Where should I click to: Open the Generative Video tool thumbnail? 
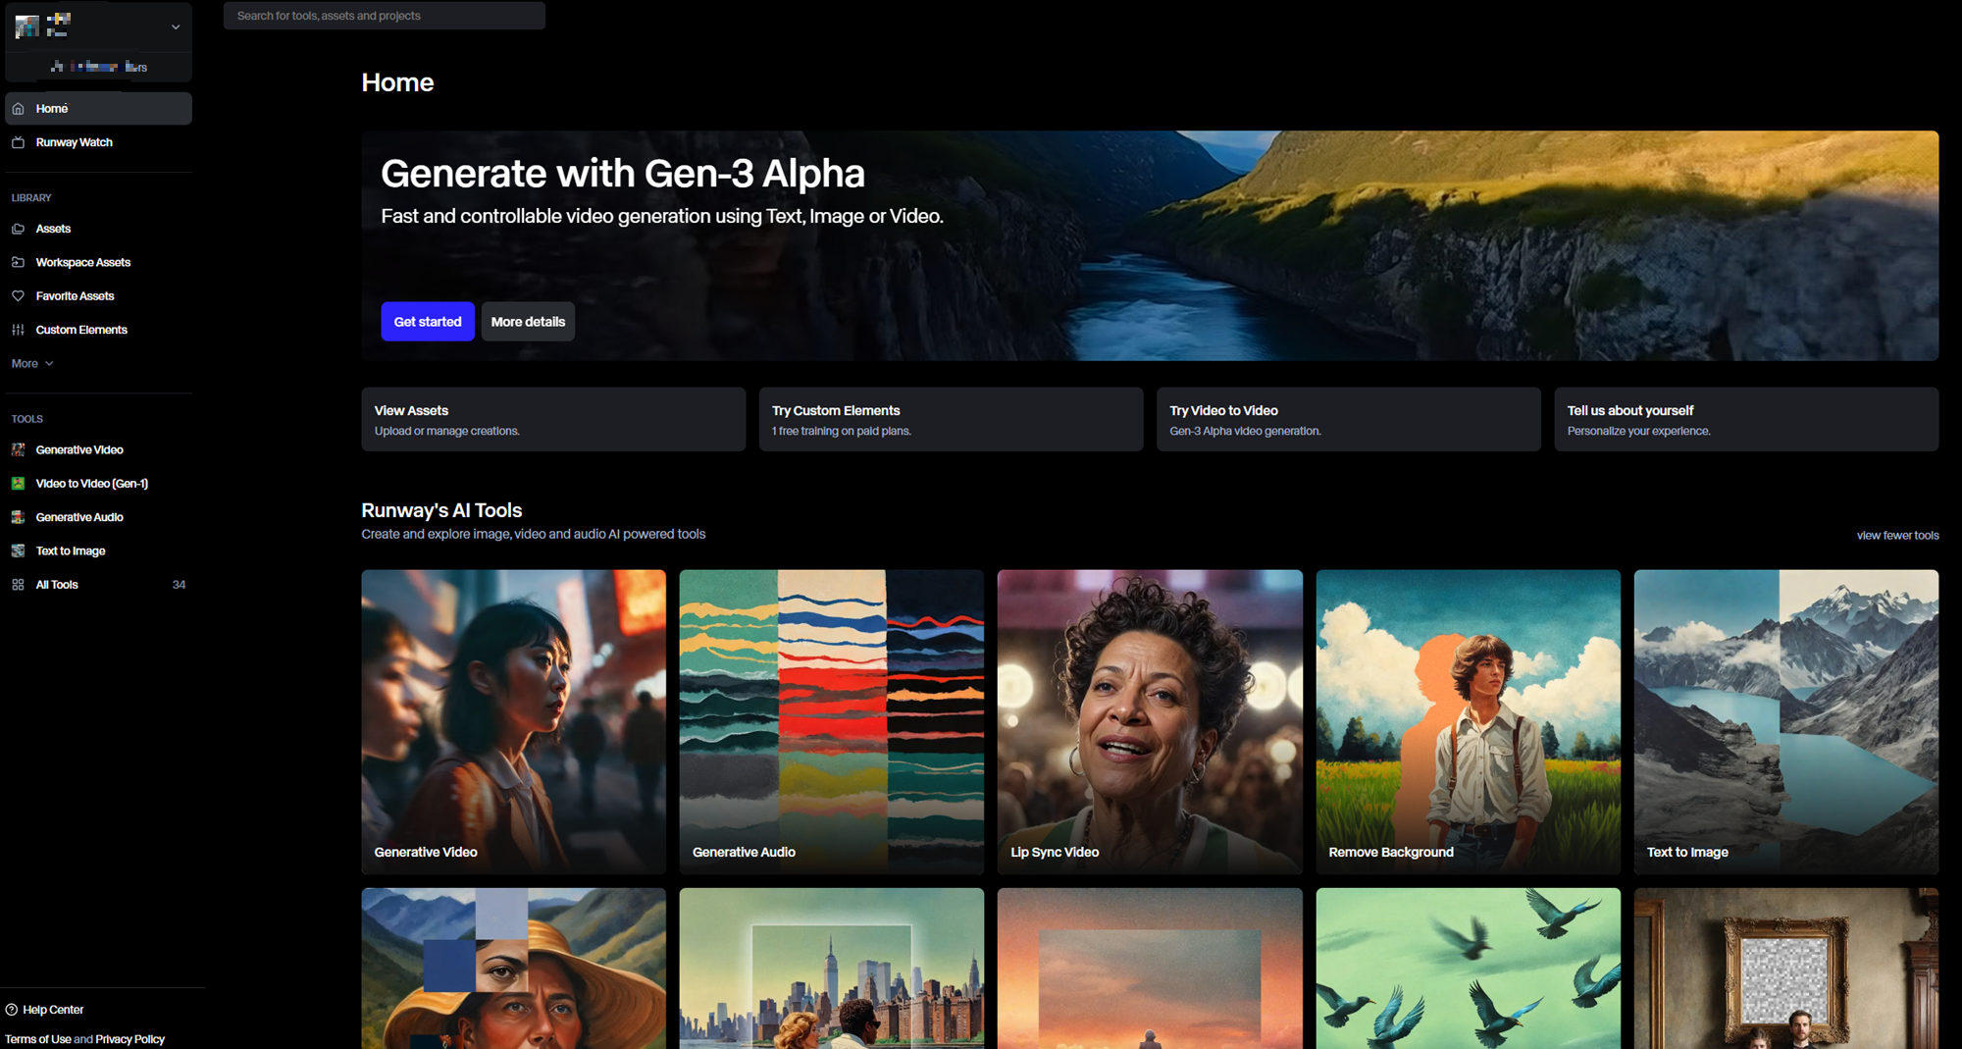(513, 721)
